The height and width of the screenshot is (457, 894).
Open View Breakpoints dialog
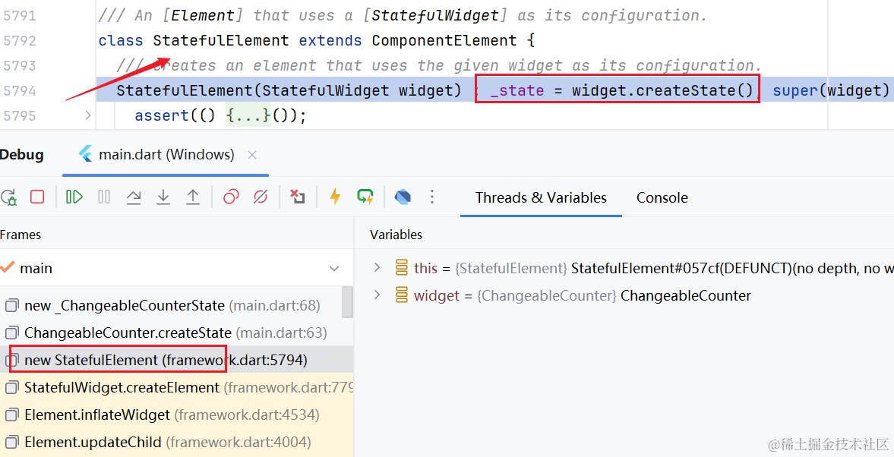pos(231,197)
